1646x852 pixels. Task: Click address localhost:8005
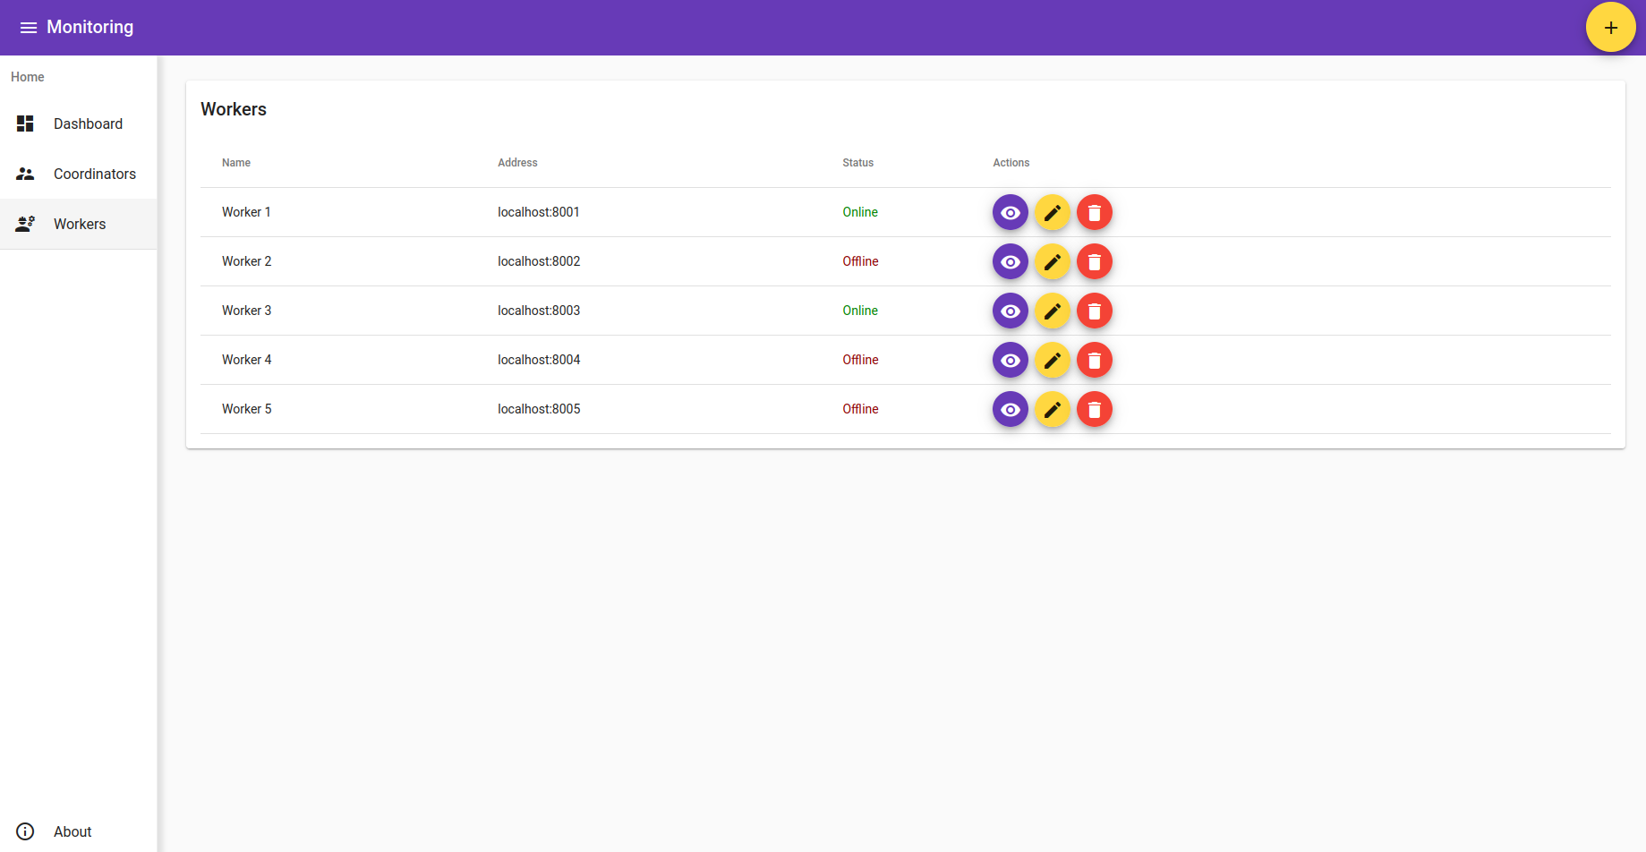(539, 409)
